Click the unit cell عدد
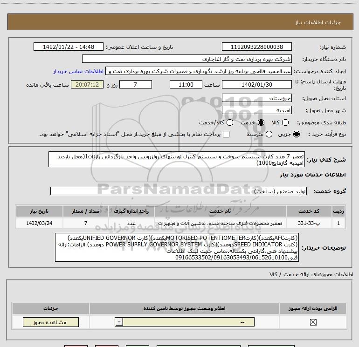Viewport: 359px width, 347px height. (x=131, y=223)
